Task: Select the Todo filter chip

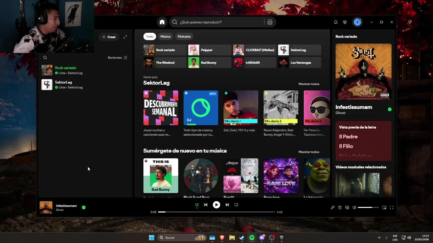Action: pyautogui.click(x=150, y=36)
